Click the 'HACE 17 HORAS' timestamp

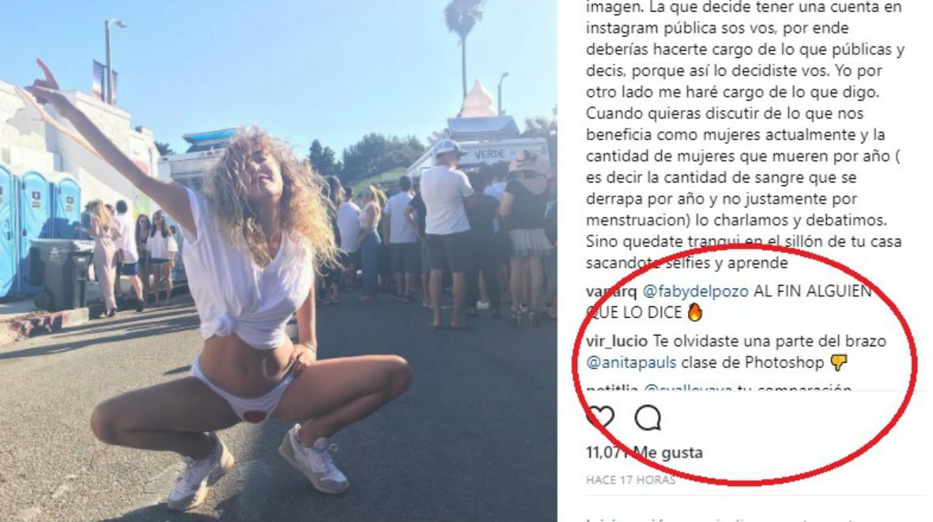click(631, 480)
